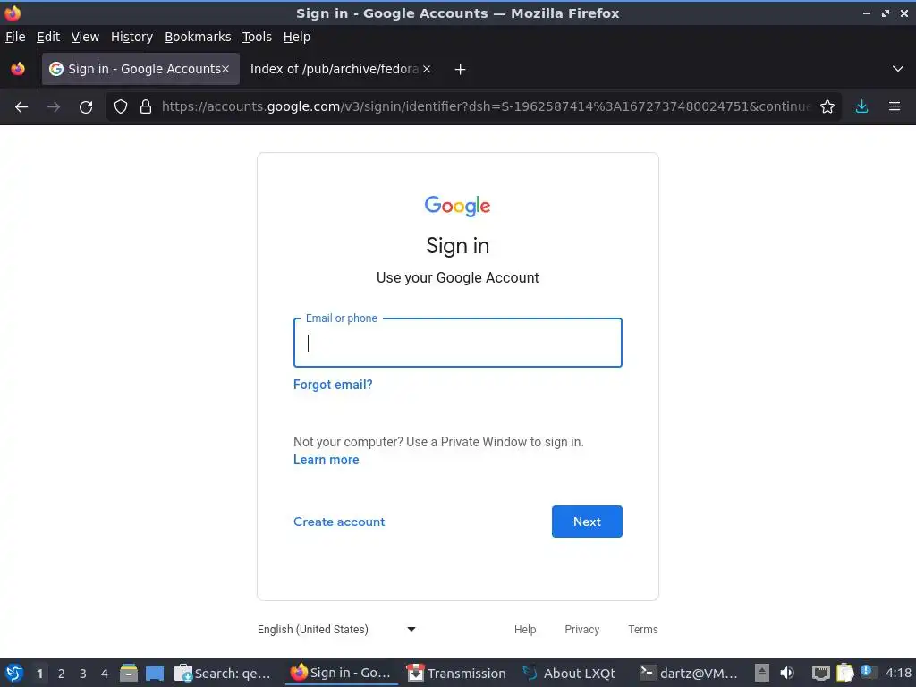Open the Firefox downloads panel
This screenshot has width=916, height=687.
point(861,107)
